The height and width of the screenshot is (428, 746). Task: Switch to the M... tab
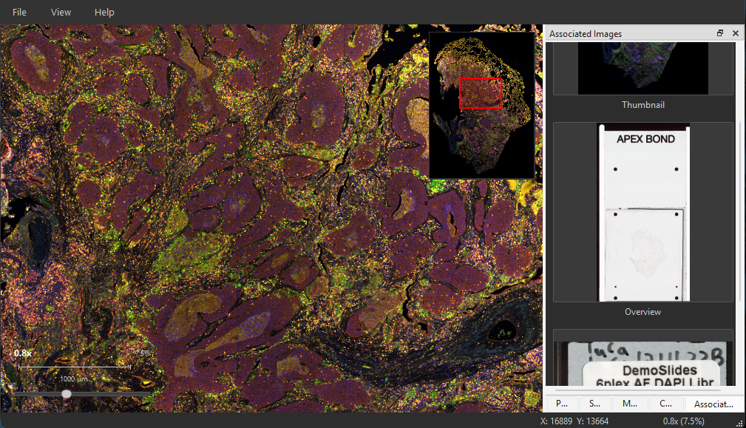(630, 404)
